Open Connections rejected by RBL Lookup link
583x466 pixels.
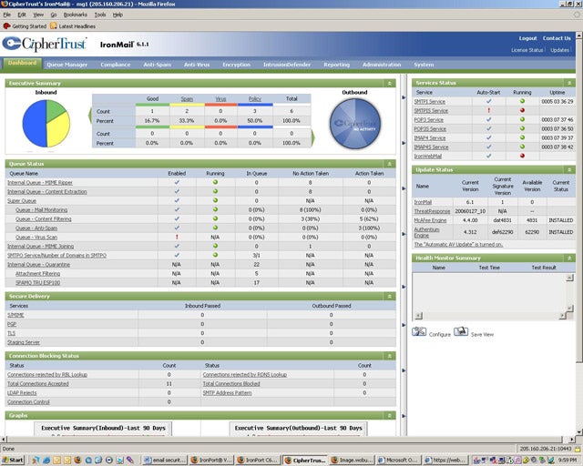point(47,375)
